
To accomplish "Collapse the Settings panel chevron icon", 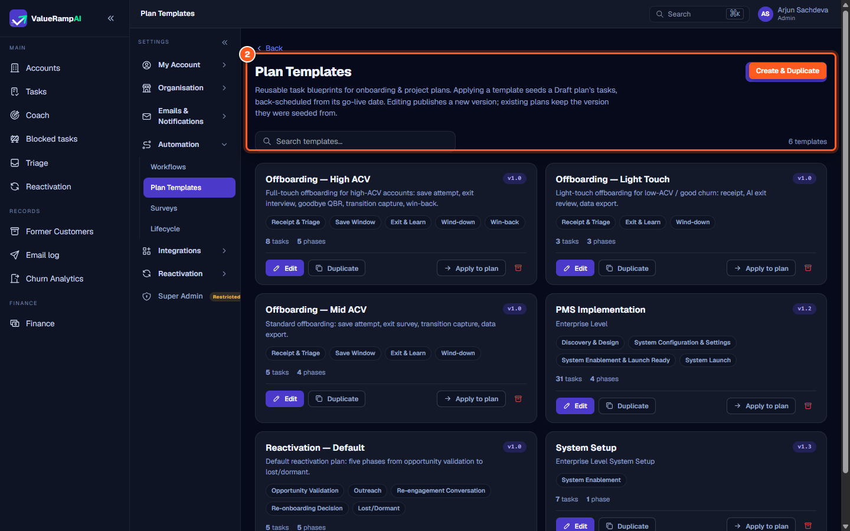I will click(225, 42).
